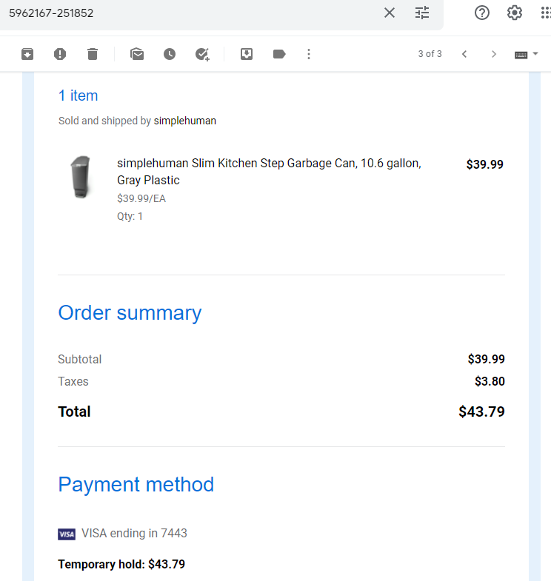Viewport: 551px width, 581px height.
Task: Archive this email conversation
Action: click(x=27, y=54)
